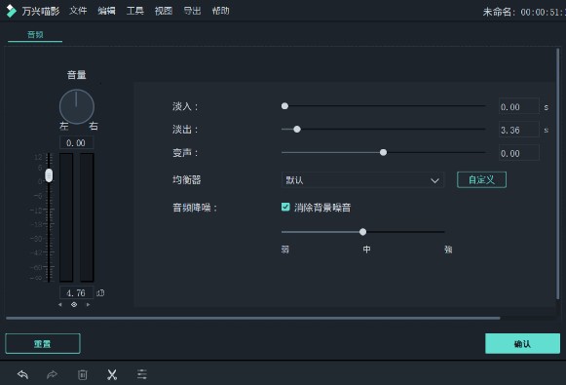Image resolution: width=566 pixels, height=385 pixels.
Task: Click the delete trash icon
Action: click(82, 374)
